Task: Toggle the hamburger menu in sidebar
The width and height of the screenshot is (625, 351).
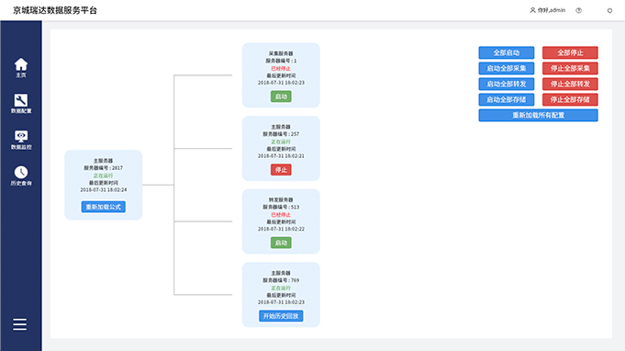Action: (20, 324)
